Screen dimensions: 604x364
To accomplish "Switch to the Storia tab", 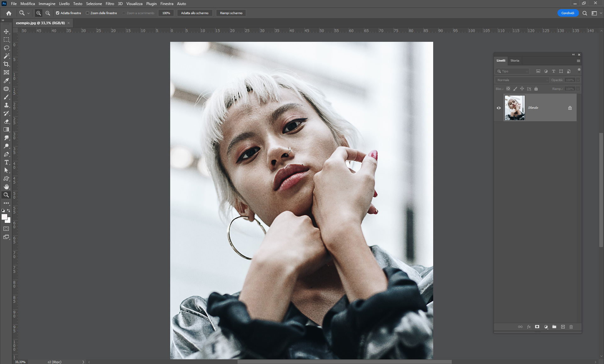I will [x=515, y=61].
